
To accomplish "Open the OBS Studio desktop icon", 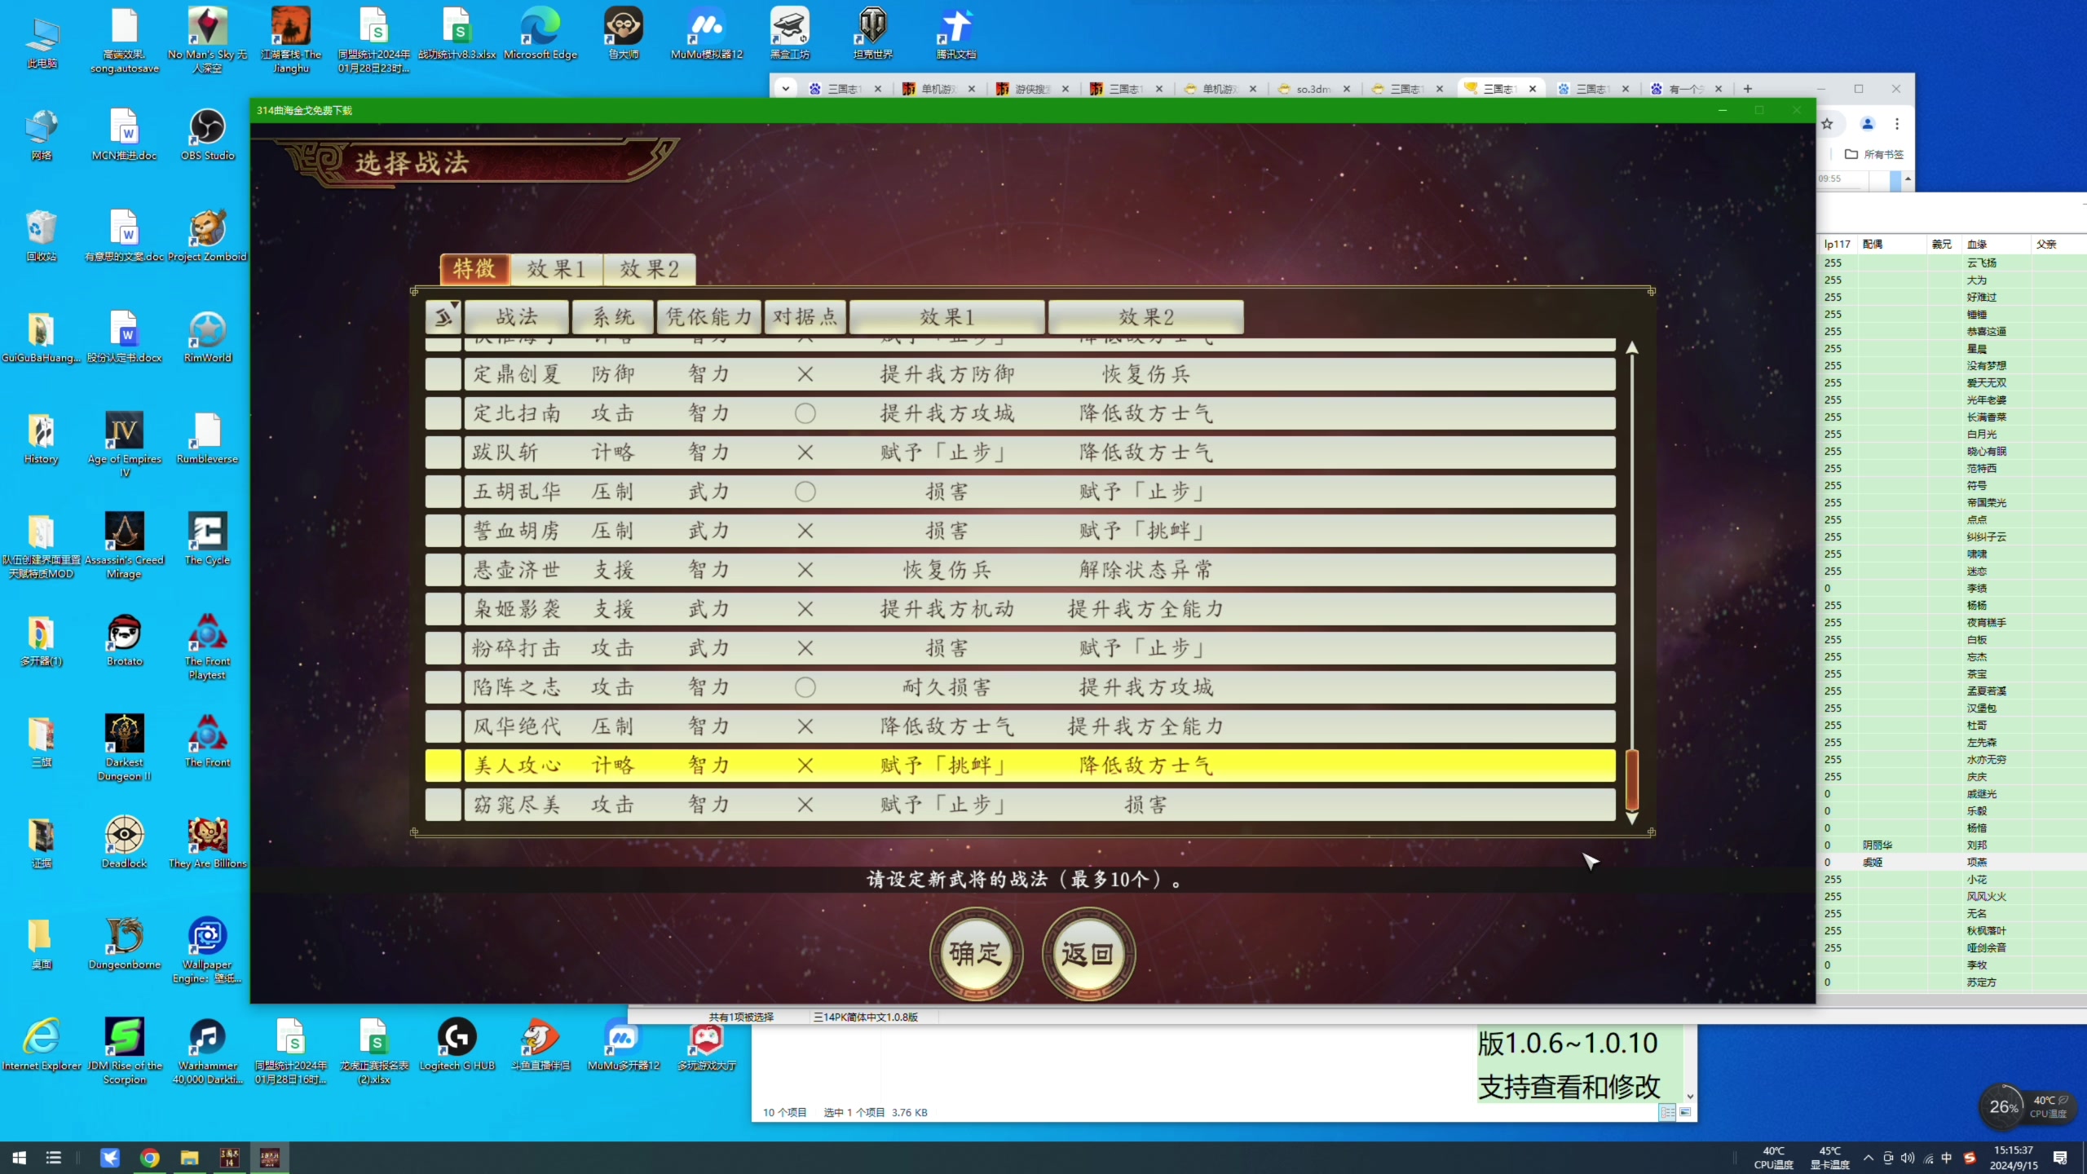I will 207,135.
